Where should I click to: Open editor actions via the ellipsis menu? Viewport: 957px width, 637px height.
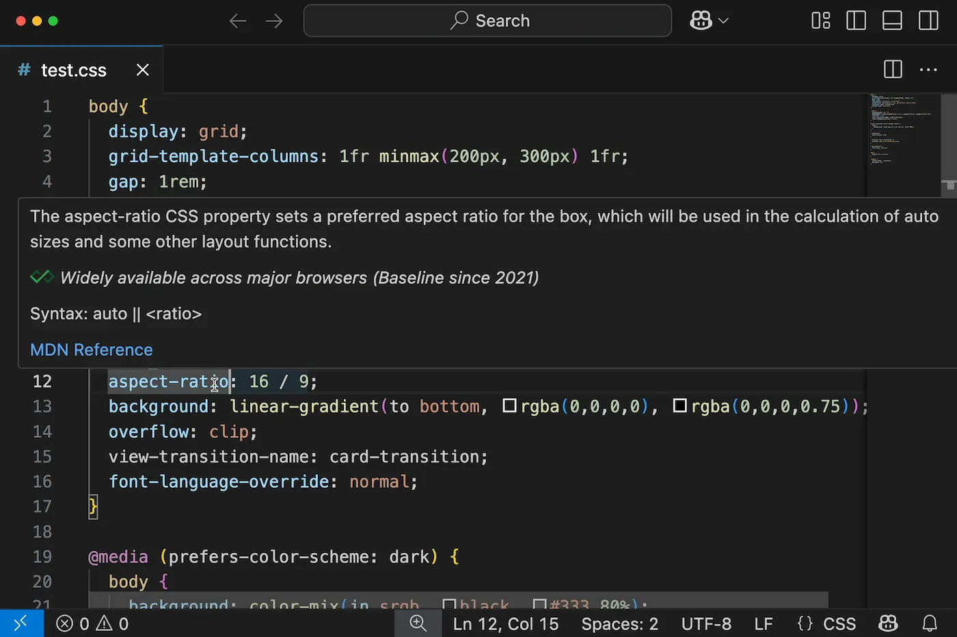click(928, 69)
